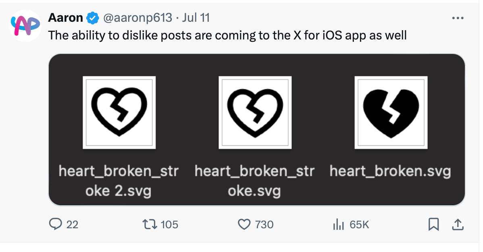The height and width of the screenshot is (252, 483).
Task: Click the heart_broken_stroke 2.svg file name
Action: [119, 181]
